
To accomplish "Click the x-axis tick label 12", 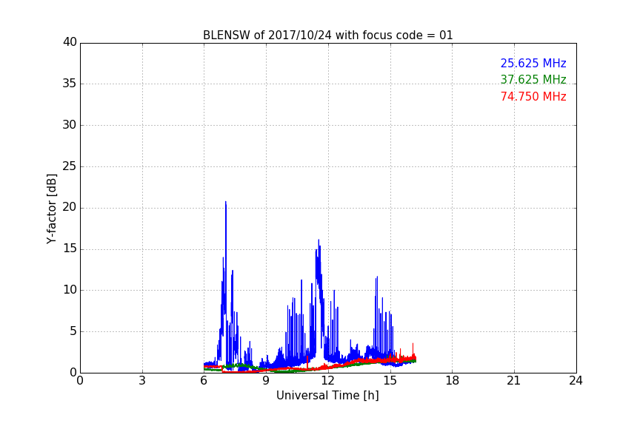I will [x=327, y=381].
